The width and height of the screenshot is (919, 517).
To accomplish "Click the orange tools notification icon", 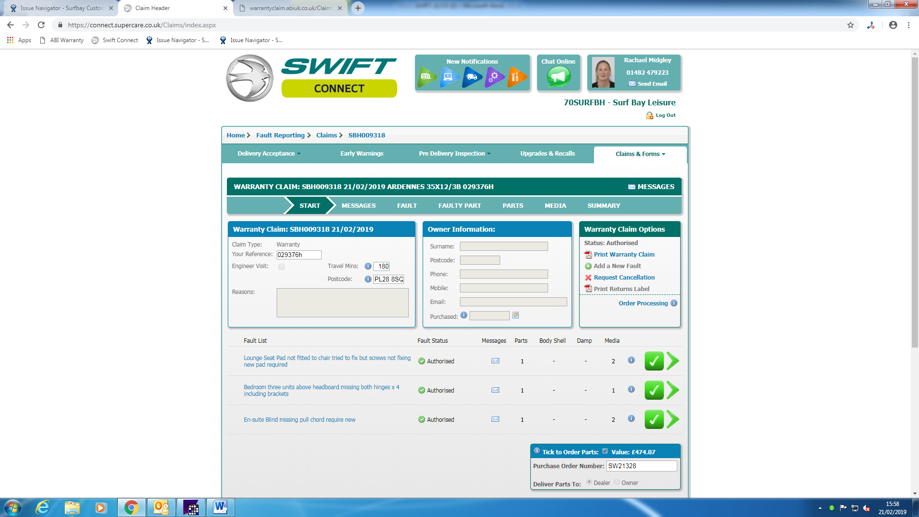I will click(x=516, y=77).
